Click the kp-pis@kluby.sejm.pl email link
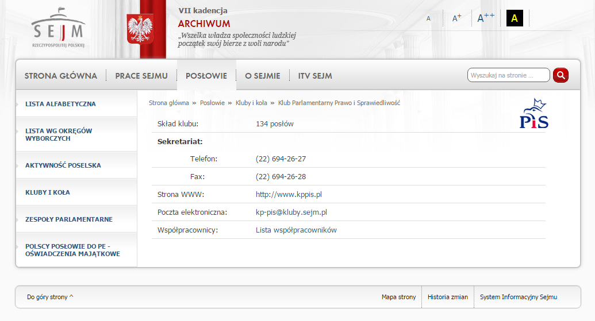The image size is (595, 321). 291,212
